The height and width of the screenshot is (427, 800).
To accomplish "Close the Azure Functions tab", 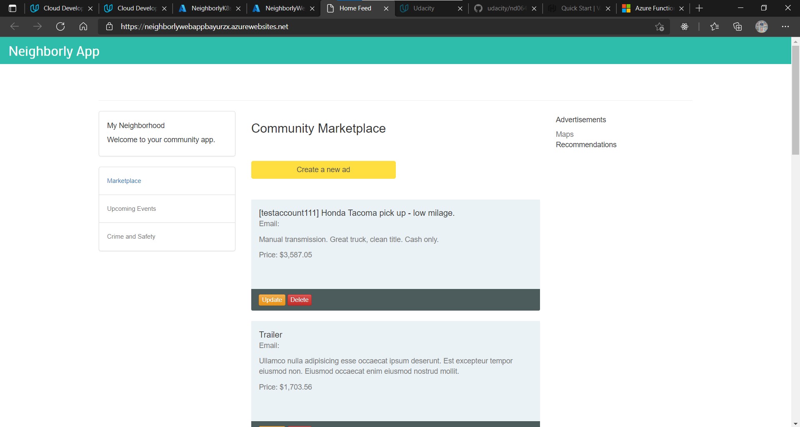I will (682, 8).
